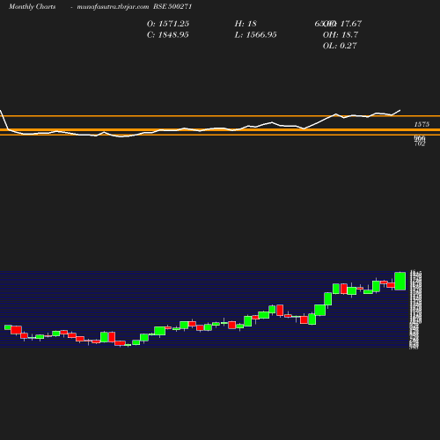Click the 'Monthly Charts' title text
The image size is (440, 440).
(33, 6)
